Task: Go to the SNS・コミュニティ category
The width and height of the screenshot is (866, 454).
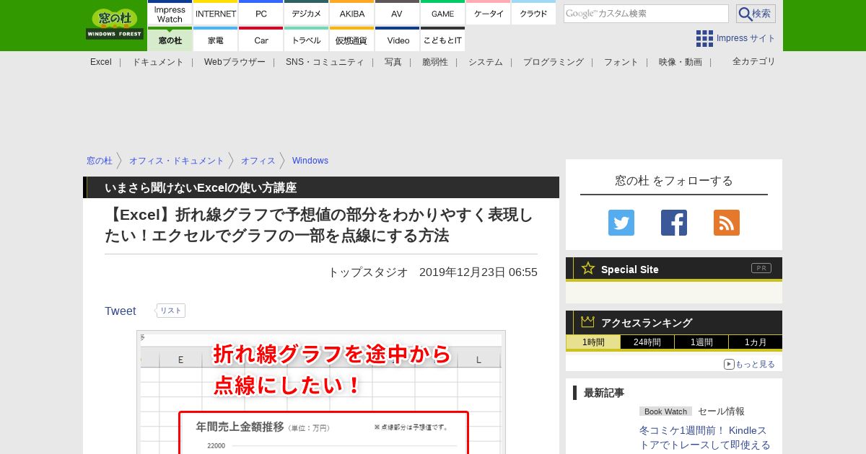Action: (325, 62)
